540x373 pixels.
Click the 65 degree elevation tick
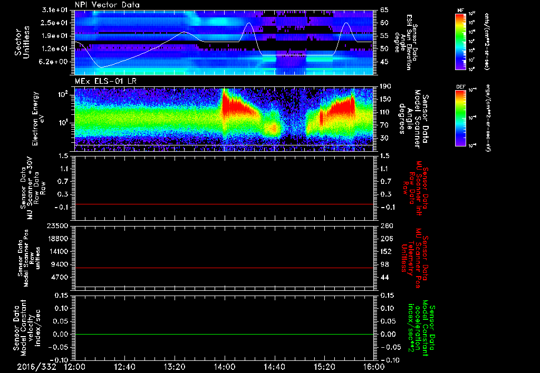(x=384, y=10)
